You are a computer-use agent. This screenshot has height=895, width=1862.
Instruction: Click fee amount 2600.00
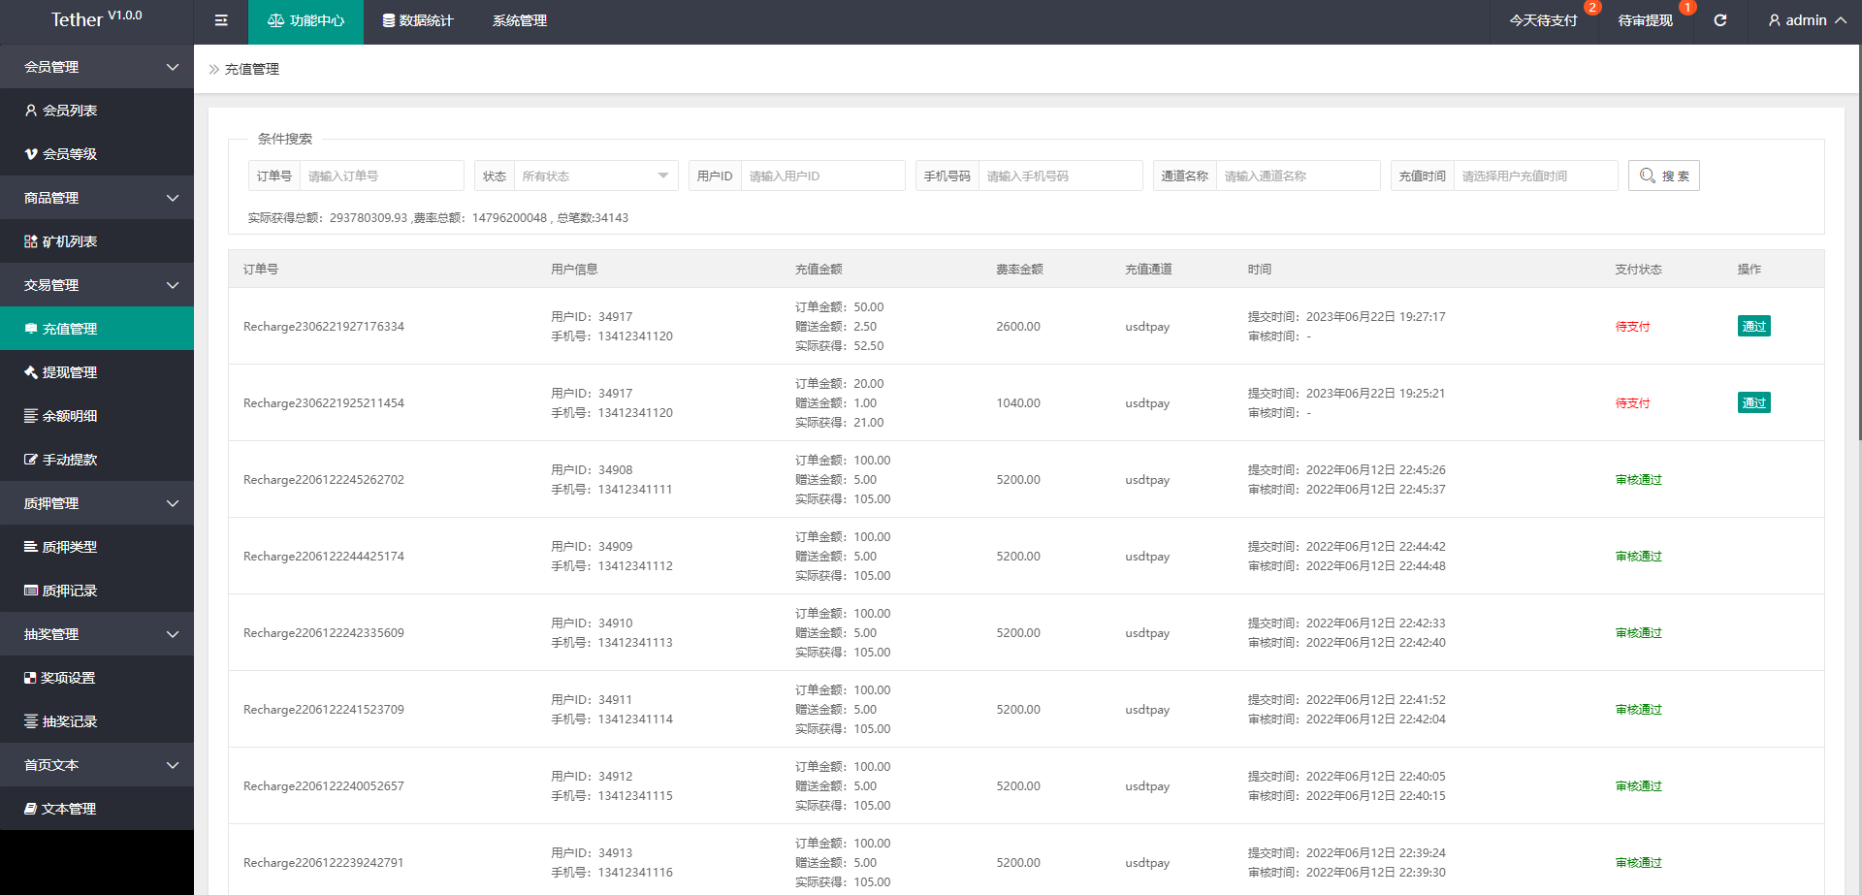[1018, 327]
